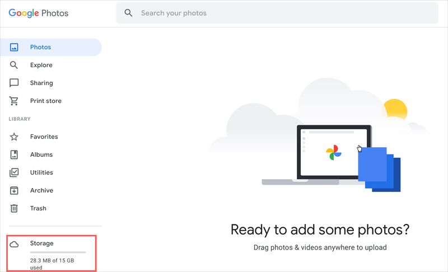This screenshot has height=272, width=448.
Task: Click the LIBRARY section heading
Action: tap(20, 119)
